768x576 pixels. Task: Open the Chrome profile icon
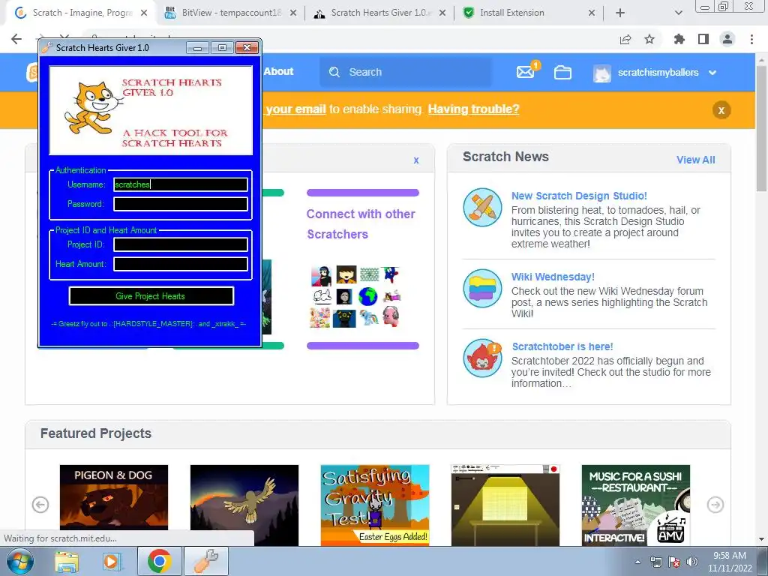point(727,39)
